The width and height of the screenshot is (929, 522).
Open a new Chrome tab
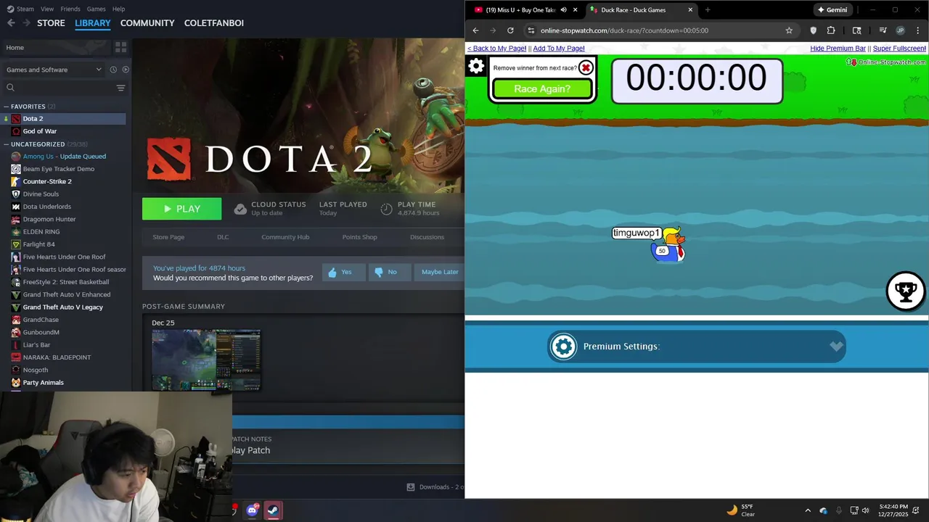708,10
